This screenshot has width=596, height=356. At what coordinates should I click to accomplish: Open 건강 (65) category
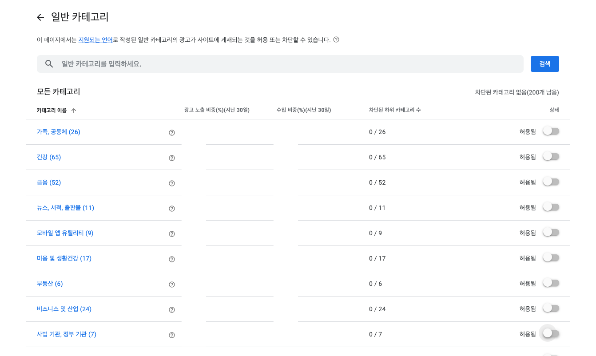click(49, 157)
